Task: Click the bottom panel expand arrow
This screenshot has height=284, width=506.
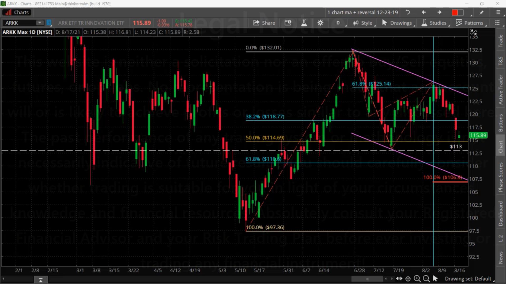Action: 41,280
